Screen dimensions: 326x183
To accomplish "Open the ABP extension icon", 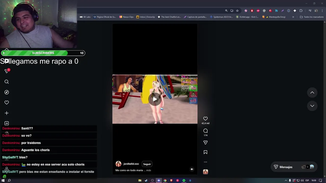I will [x=258, y=11].
